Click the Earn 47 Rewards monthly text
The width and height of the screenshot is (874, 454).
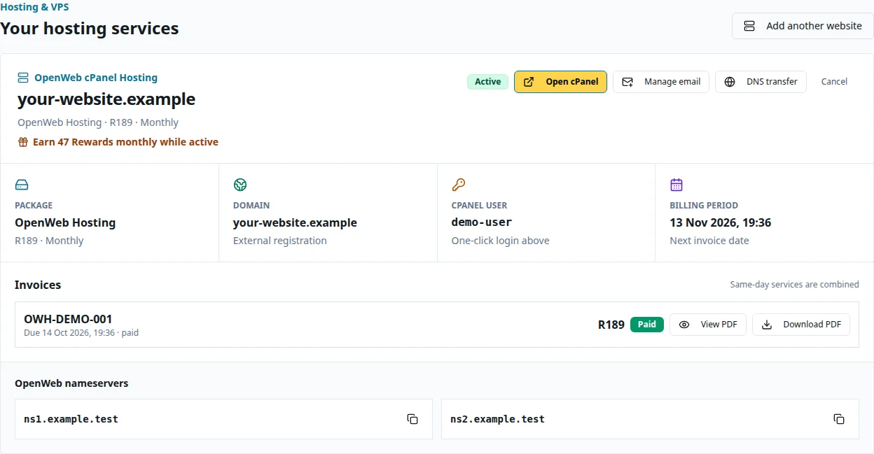(x=125, y=142)
